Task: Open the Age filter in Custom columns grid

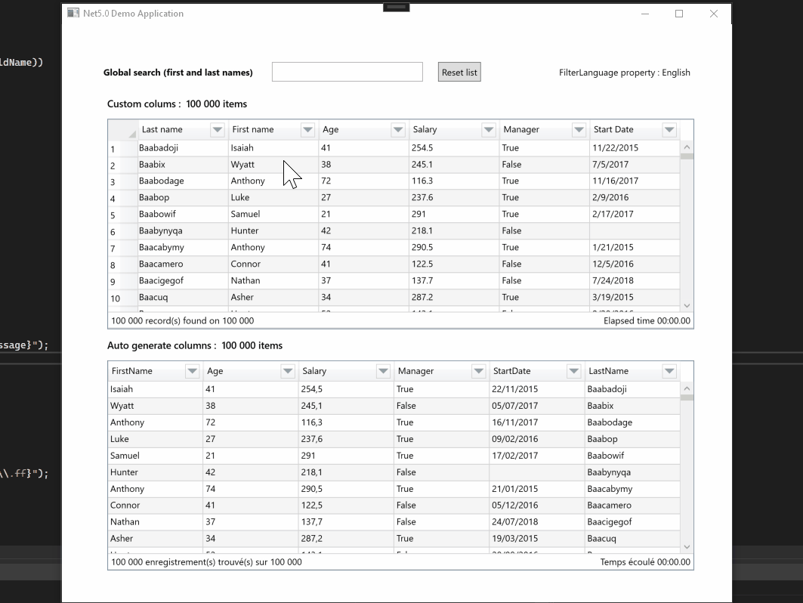Action: 398,130
